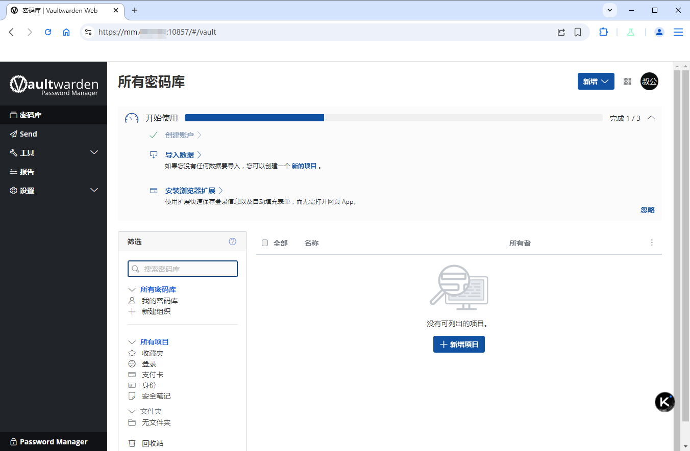Open 报告 in the sidebar
The image size is (690, 451).
(x=27, y=172)
